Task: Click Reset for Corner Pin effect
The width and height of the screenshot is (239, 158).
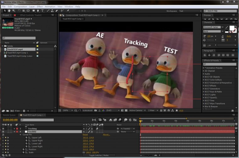Action: click(x=85, y=134)
